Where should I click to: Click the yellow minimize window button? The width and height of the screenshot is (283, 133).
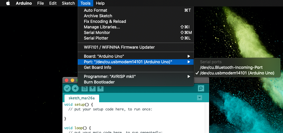pyautogui.click(x=72, y=80)
